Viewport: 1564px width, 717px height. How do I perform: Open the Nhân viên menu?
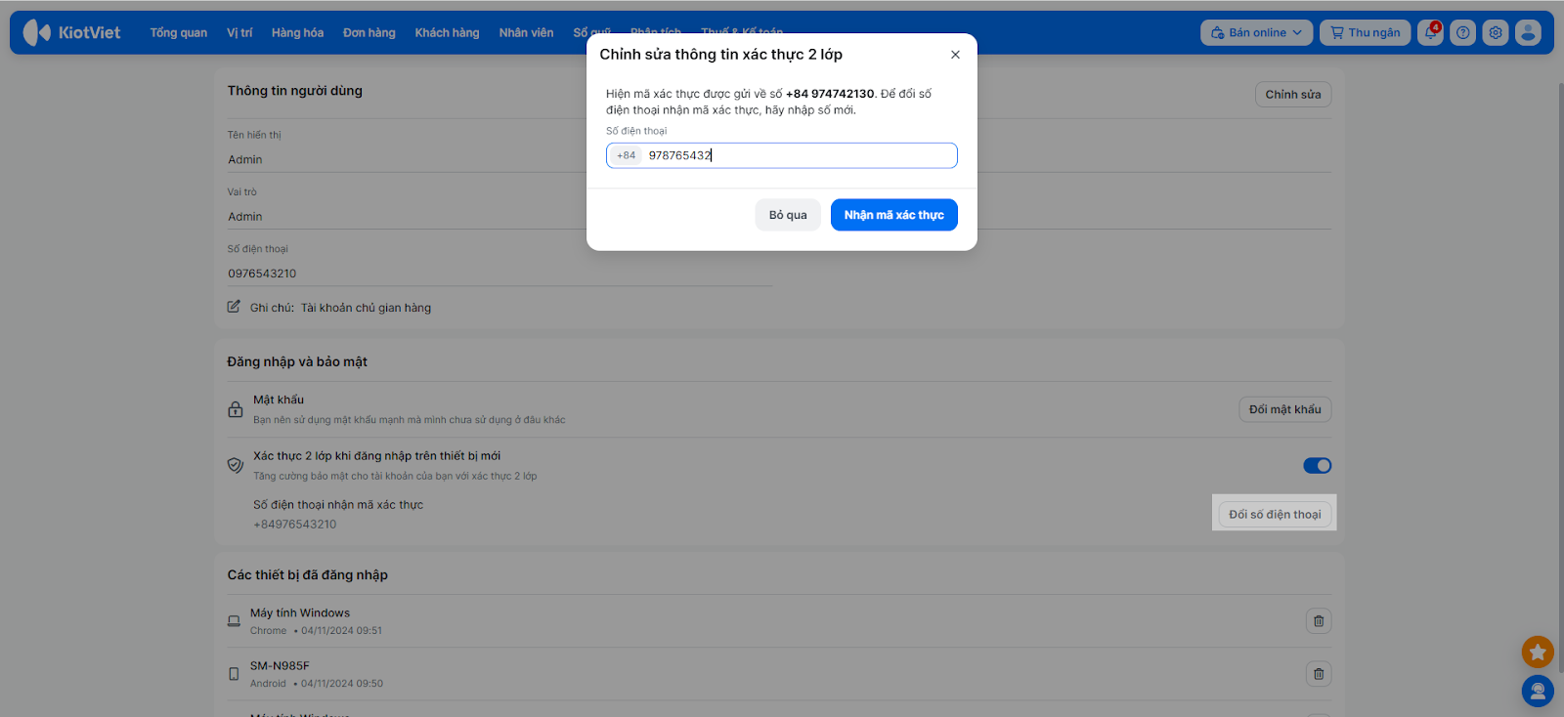(x=526, y=32)
